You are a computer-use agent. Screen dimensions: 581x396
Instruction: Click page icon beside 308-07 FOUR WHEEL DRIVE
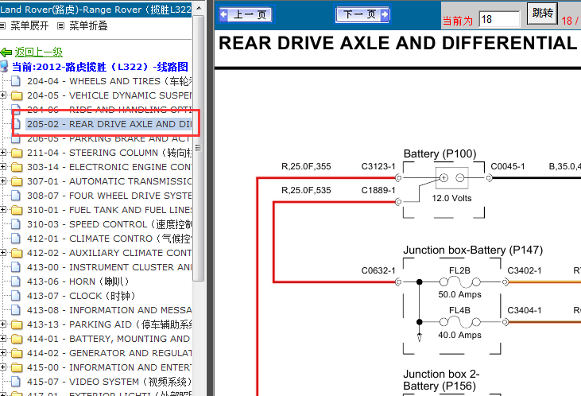tap(16, 196)
